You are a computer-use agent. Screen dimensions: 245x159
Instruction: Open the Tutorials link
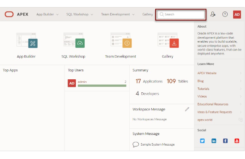pos(203,89)
